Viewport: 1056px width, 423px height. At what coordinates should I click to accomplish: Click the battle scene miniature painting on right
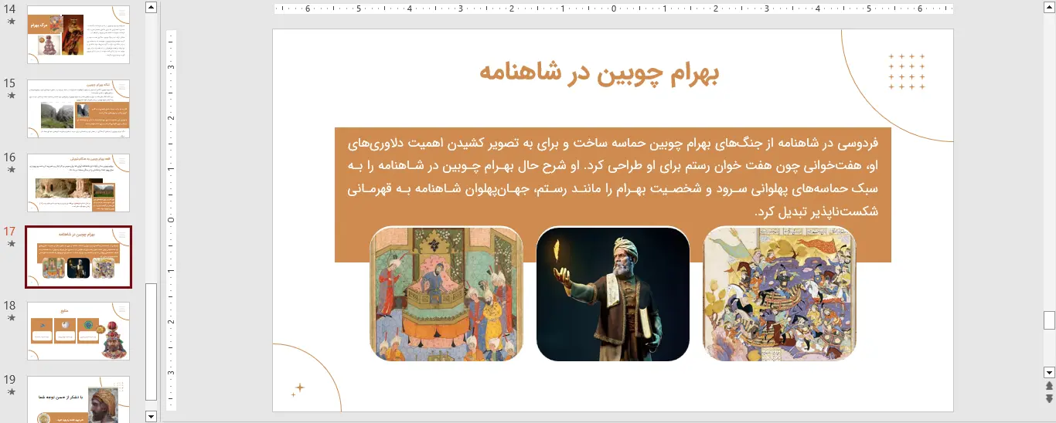point(779,294)
